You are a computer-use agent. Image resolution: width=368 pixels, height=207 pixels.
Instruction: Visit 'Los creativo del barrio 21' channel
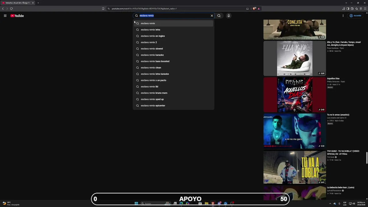pyautogui.click(x=337, y=118)
